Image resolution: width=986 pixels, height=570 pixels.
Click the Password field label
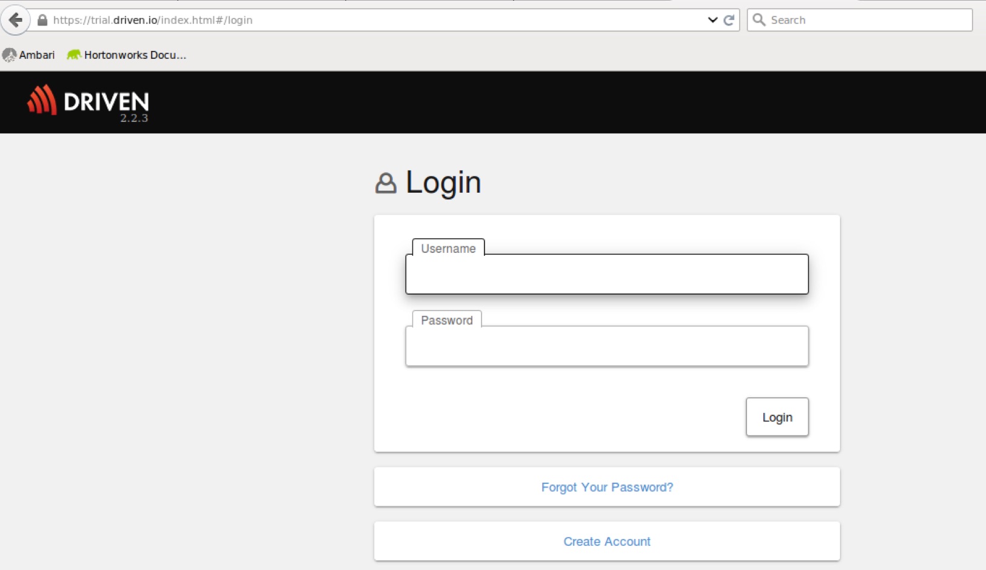coord(447,320)
